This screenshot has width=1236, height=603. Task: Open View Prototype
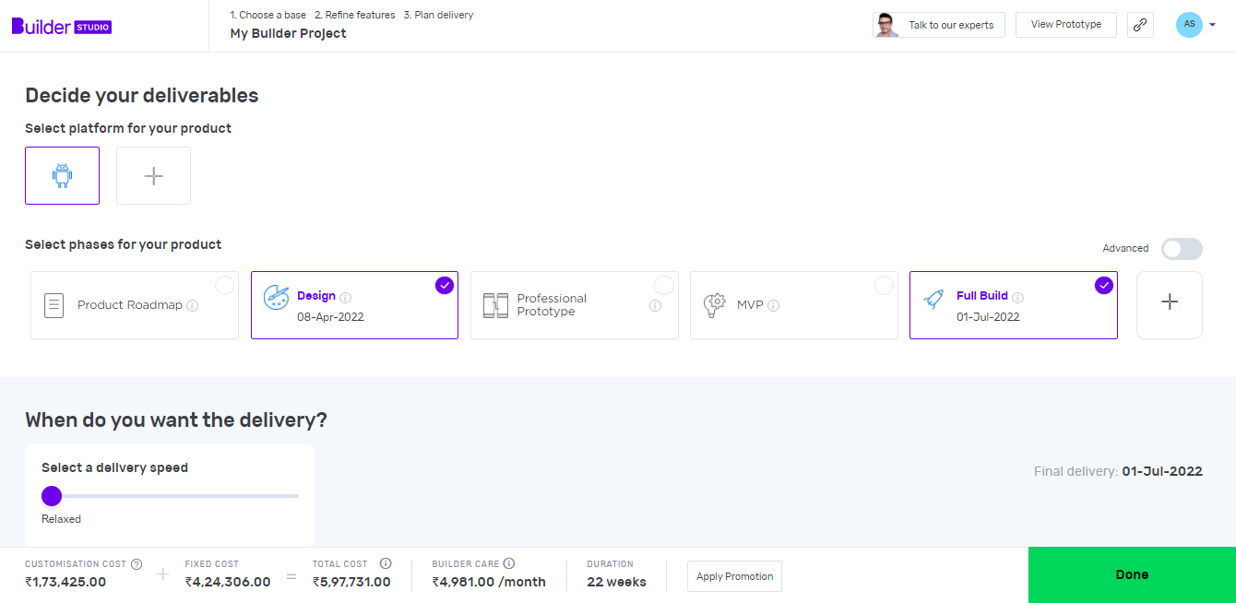click(x=1065, y=24)
